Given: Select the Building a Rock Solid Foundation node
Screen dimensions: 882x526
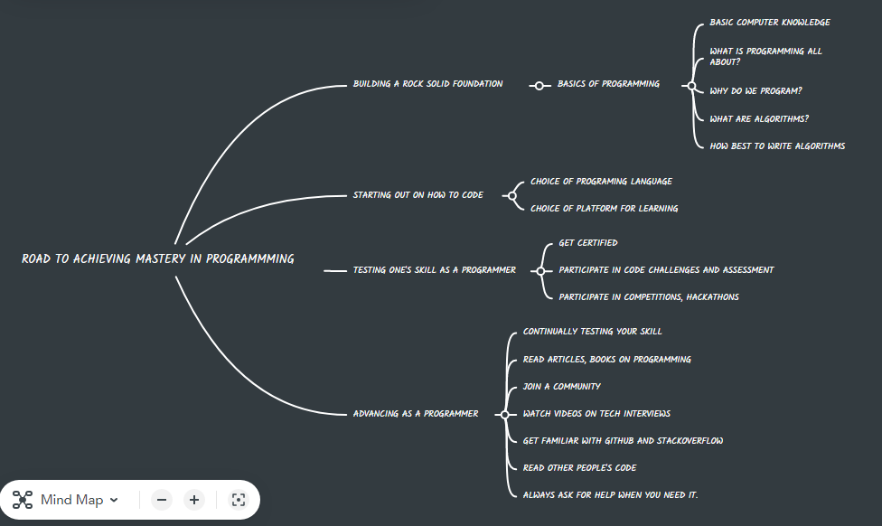Looking at the screenshot, I should point(428,83).
